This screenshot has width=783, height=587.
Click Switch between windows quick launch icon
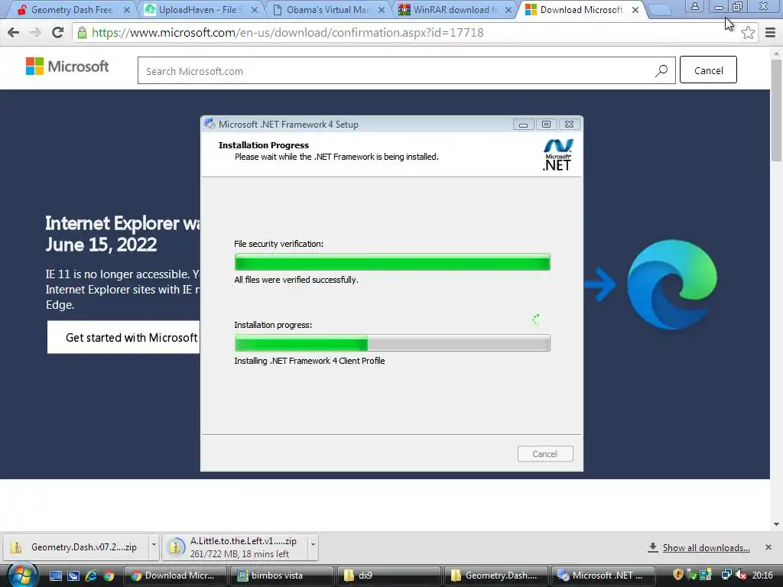point(73,576)
